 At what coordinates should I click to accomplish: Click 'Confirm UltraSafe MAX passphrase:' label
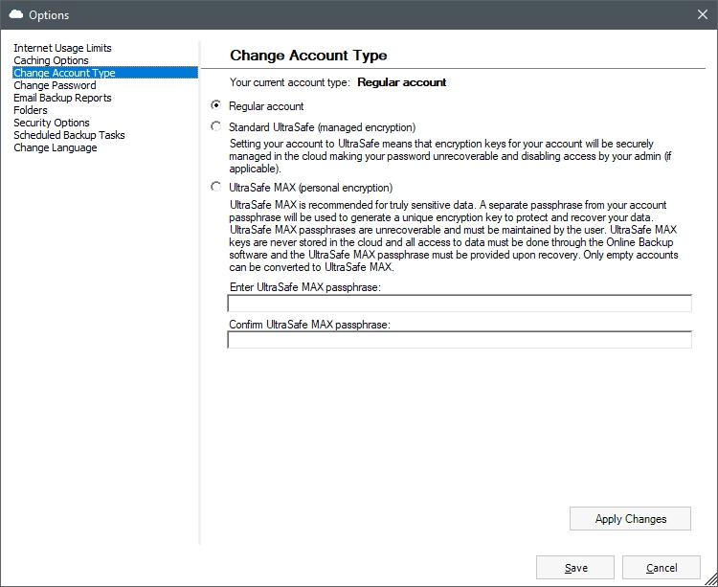(309, 325)
